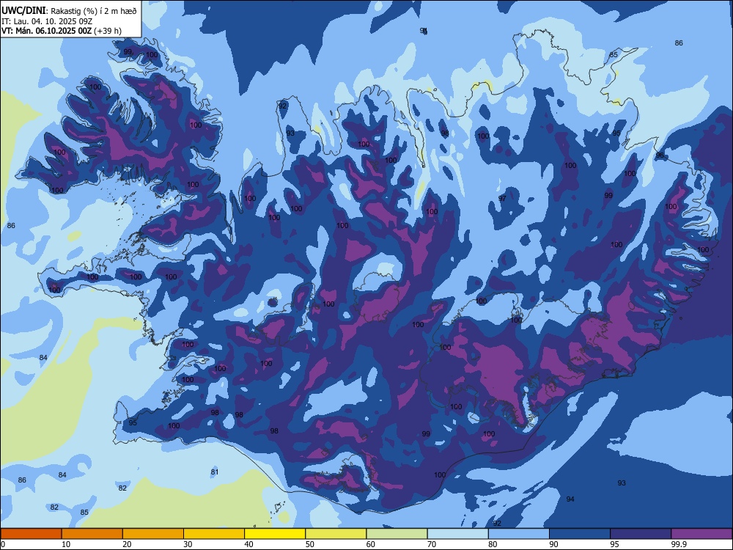Viewport: 733px width, 550px height.
Task: Click the legend tick label '40'
Action: (x=249, y=544)
